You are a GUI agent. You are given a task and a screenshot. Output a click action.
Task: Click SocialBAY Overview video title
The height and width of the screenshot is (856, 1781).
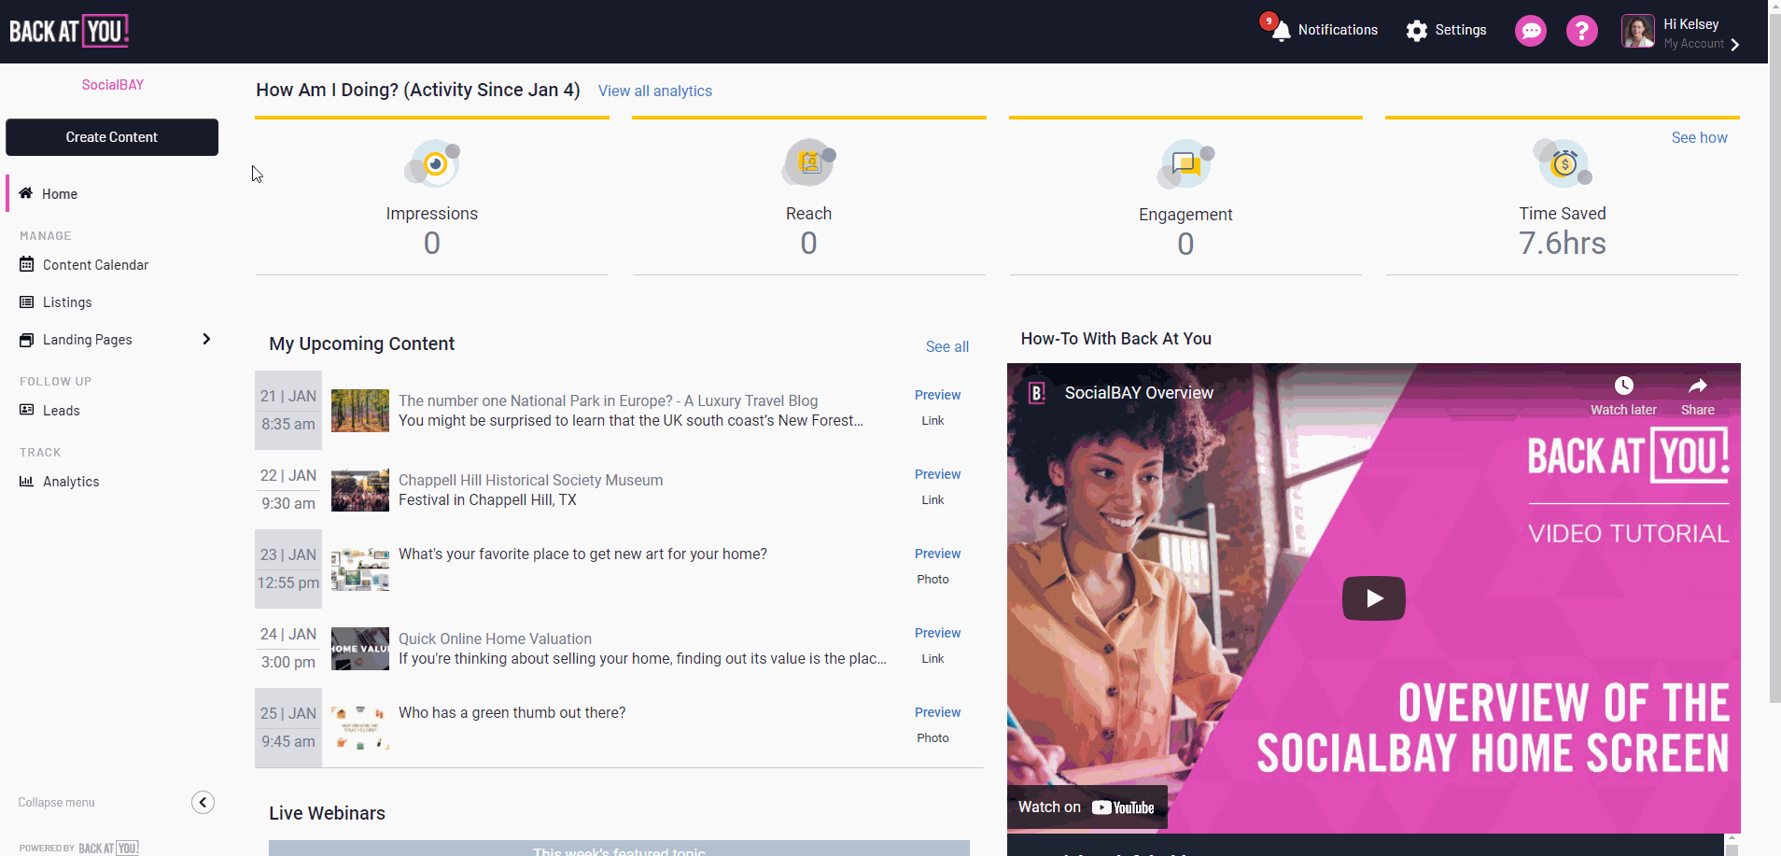[x=1139, y=393]
